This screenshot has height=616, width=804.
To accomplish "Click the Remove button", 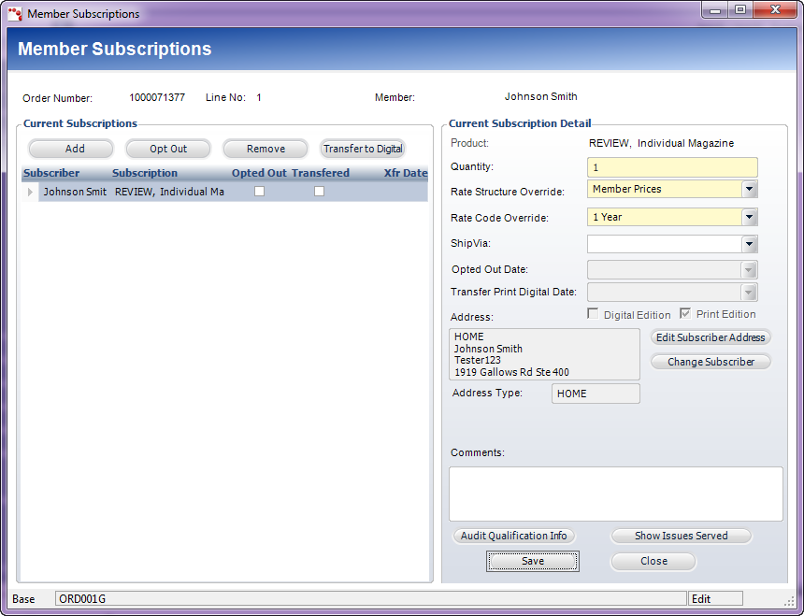I will coord(266,149).
